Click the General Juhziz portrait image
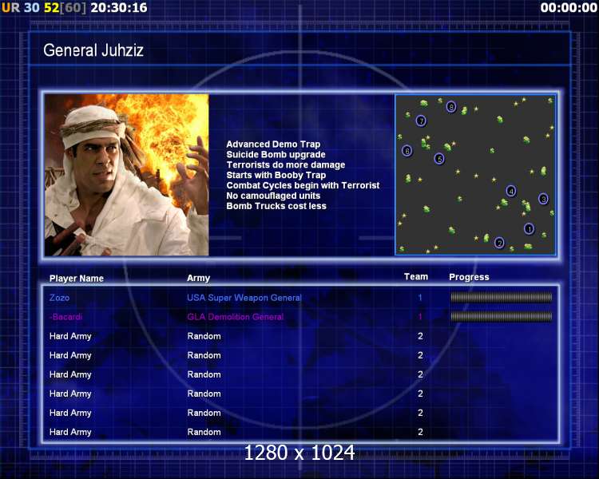Screen dimensions: 599x479 point(127,175)
